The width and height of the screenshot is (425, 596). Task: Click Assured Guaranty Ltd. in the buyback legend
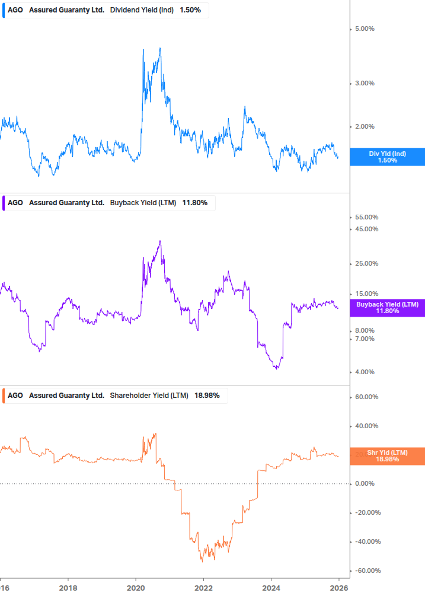(66, 203)
